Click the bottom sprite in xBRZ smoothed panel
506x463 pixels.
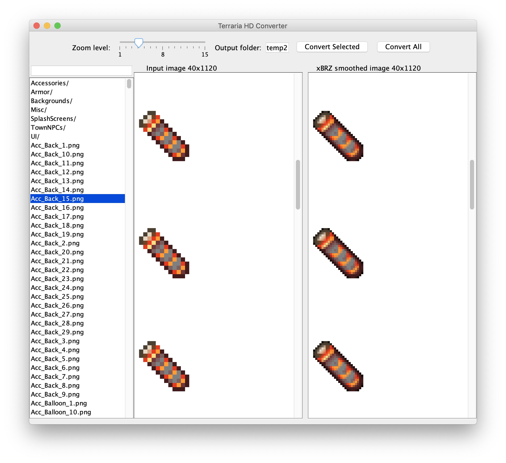[x=338, y=366]
